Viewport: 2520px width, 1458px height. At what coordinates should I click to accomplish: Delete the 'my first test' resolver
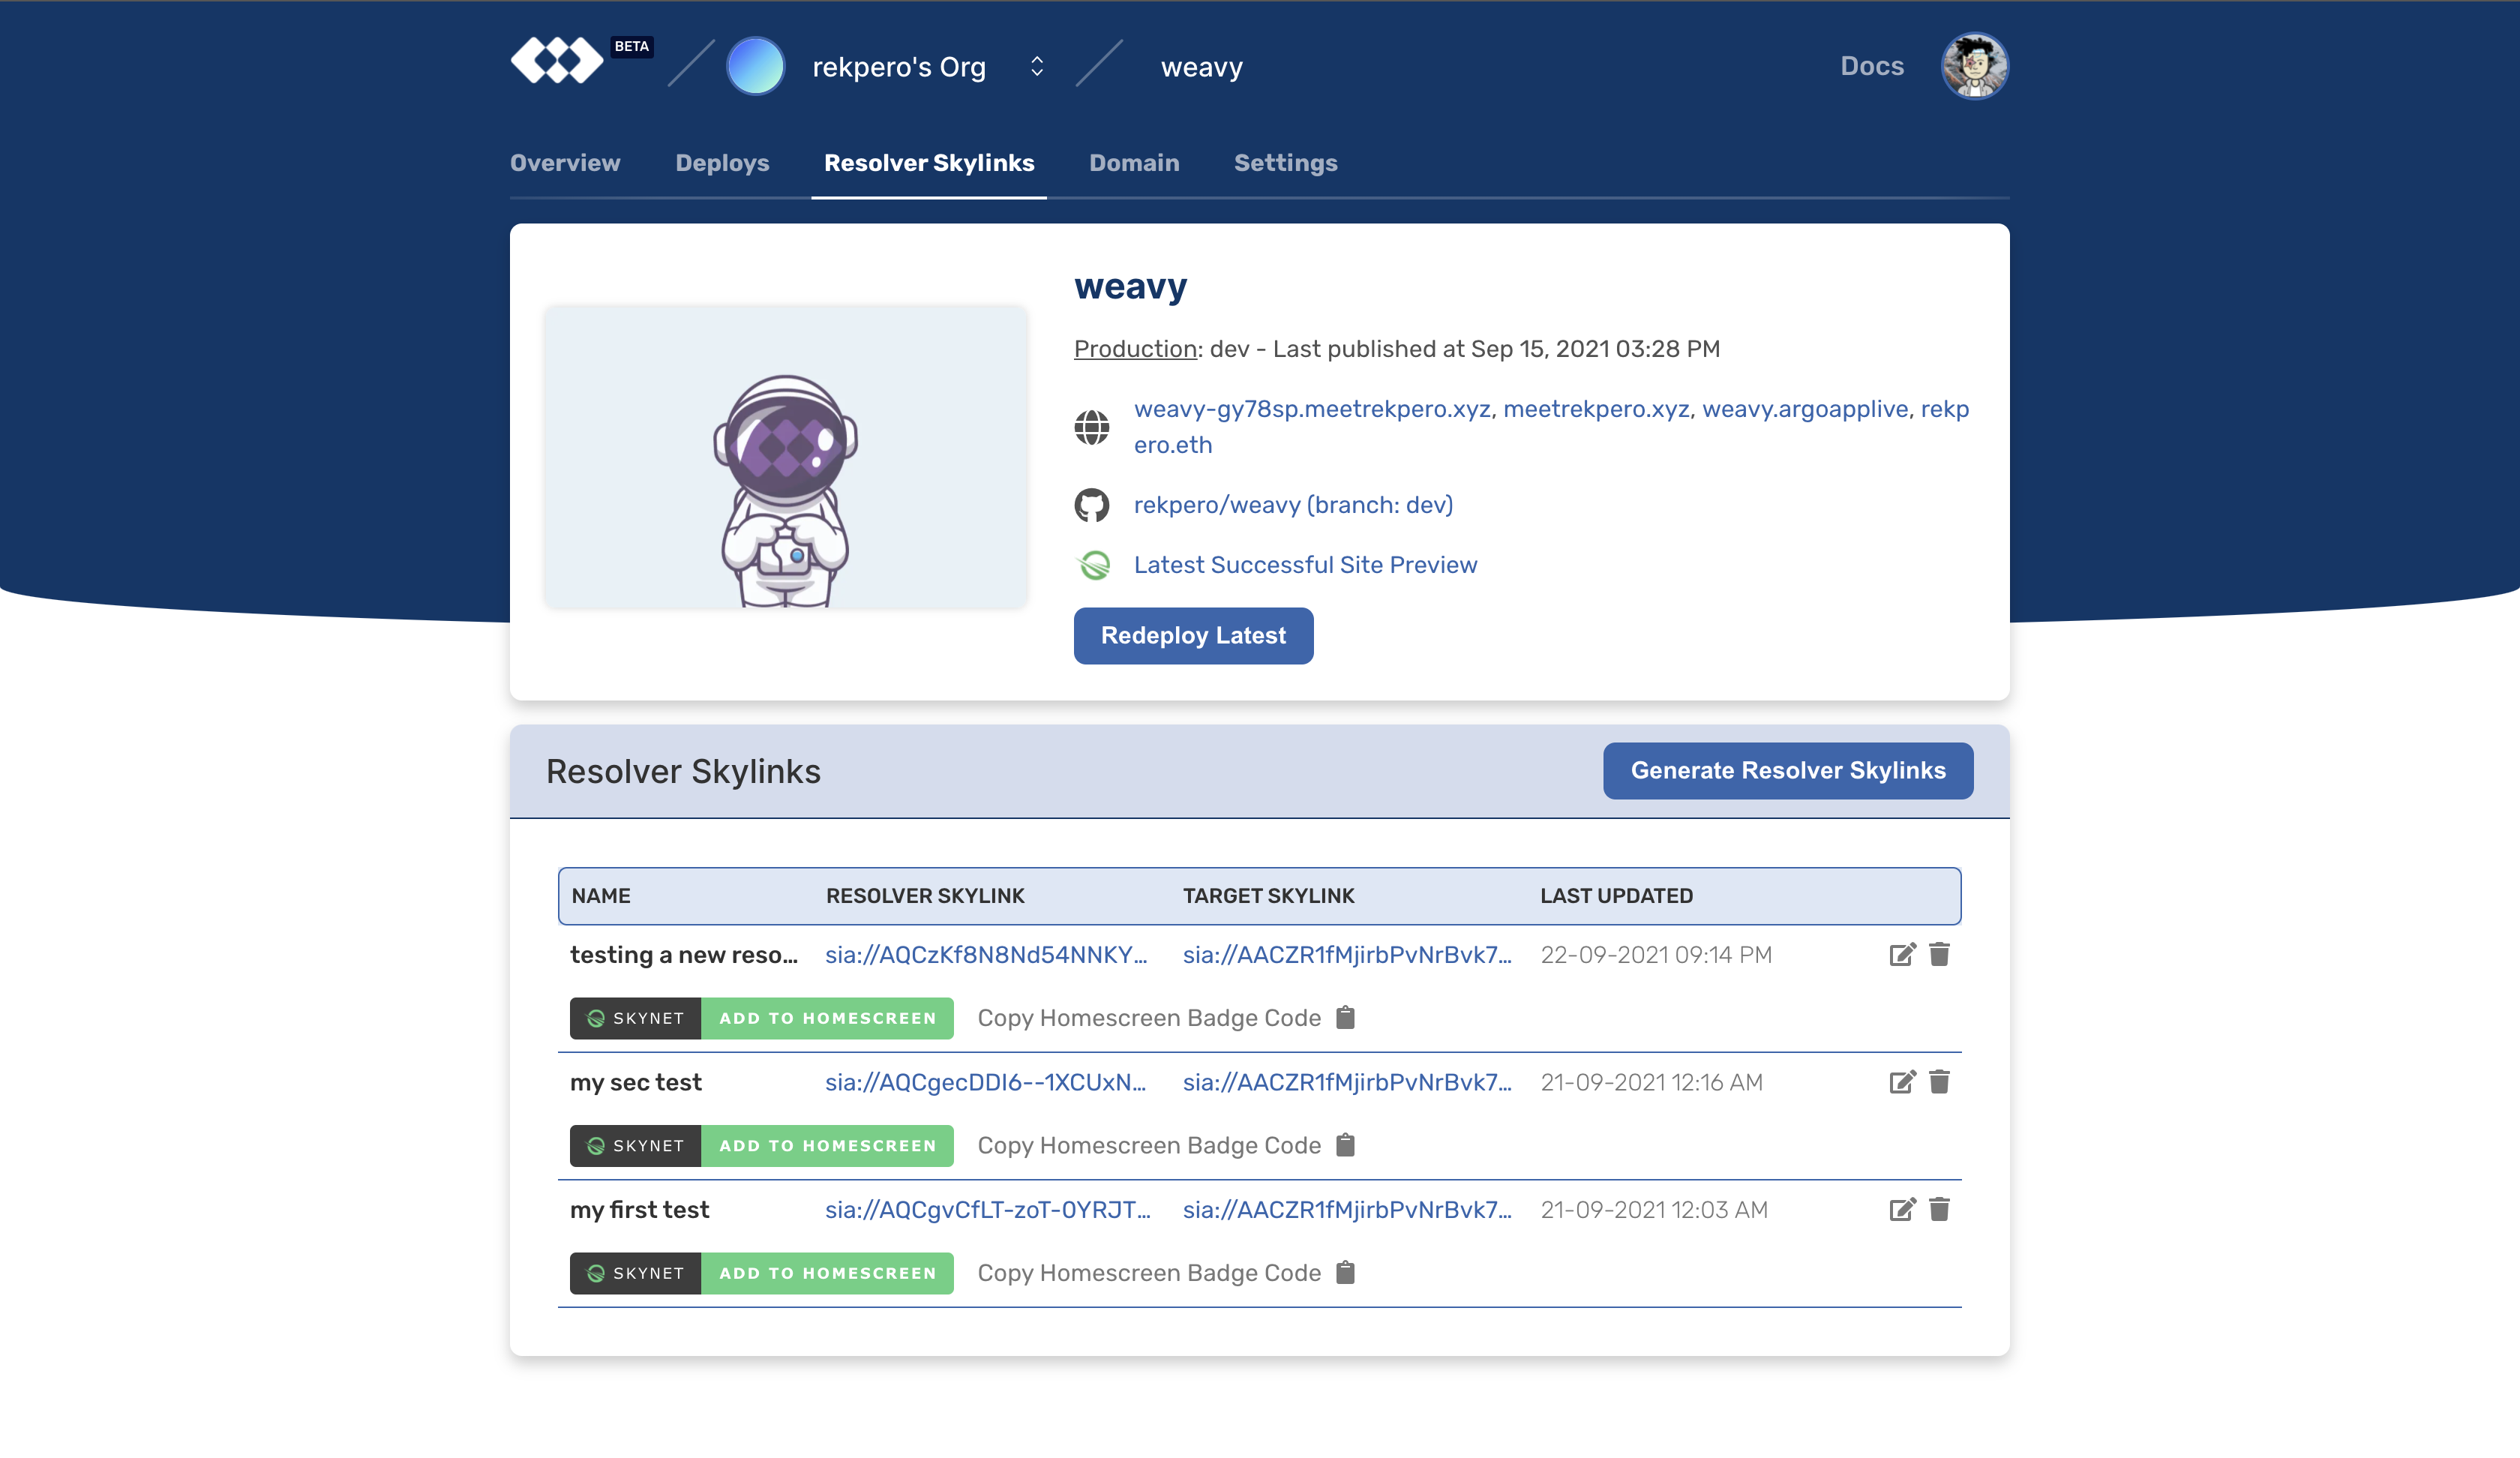click(1939, 1210)
